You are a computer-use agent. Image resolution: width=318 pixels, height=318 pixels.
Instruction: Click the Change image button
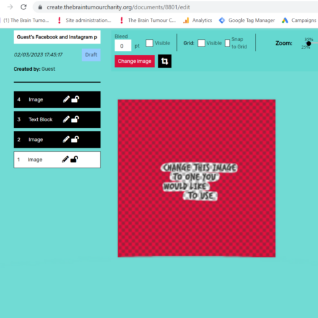tap(134, 61)
